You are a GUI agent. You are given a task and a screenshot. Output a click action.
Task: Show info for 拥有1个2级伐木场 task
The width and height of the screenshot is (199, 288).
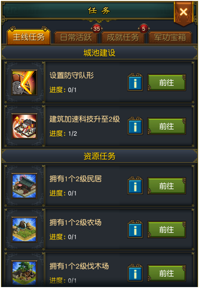pos(135,273)
